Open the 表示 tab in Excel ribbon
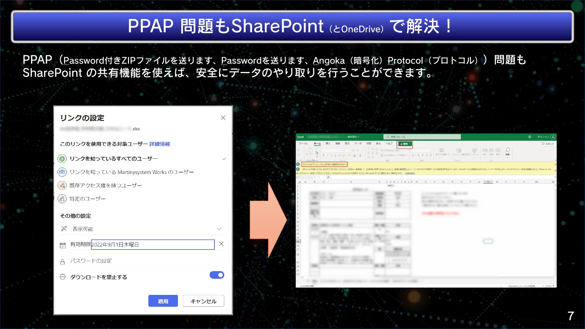 378,143
